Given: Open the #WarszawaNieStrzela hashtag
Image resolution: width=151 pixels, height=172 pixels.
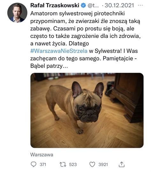Looking at the screenshot, I should pyautogui.click(x=59, y=51).
